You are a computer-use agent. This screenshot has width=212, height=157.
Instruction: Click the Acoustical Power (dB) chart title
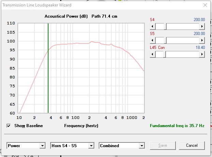point(66,16)
